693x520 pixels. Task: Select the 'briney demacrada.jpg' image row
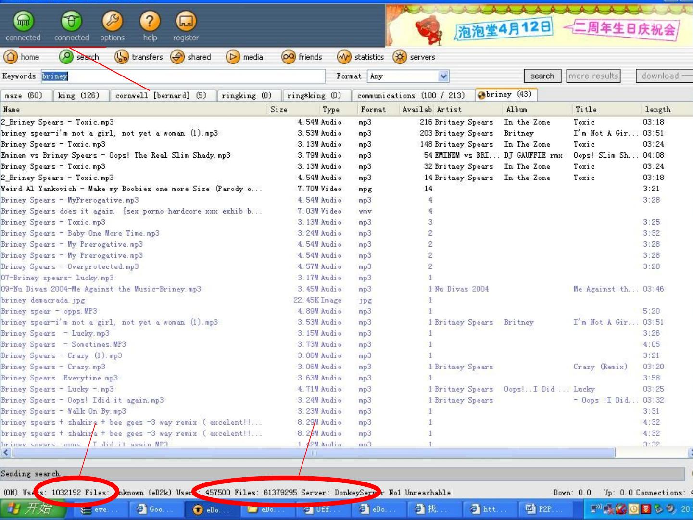[x=346, y=300]
